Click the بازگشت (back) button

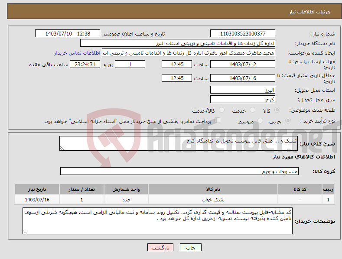[x=160, y=247]
